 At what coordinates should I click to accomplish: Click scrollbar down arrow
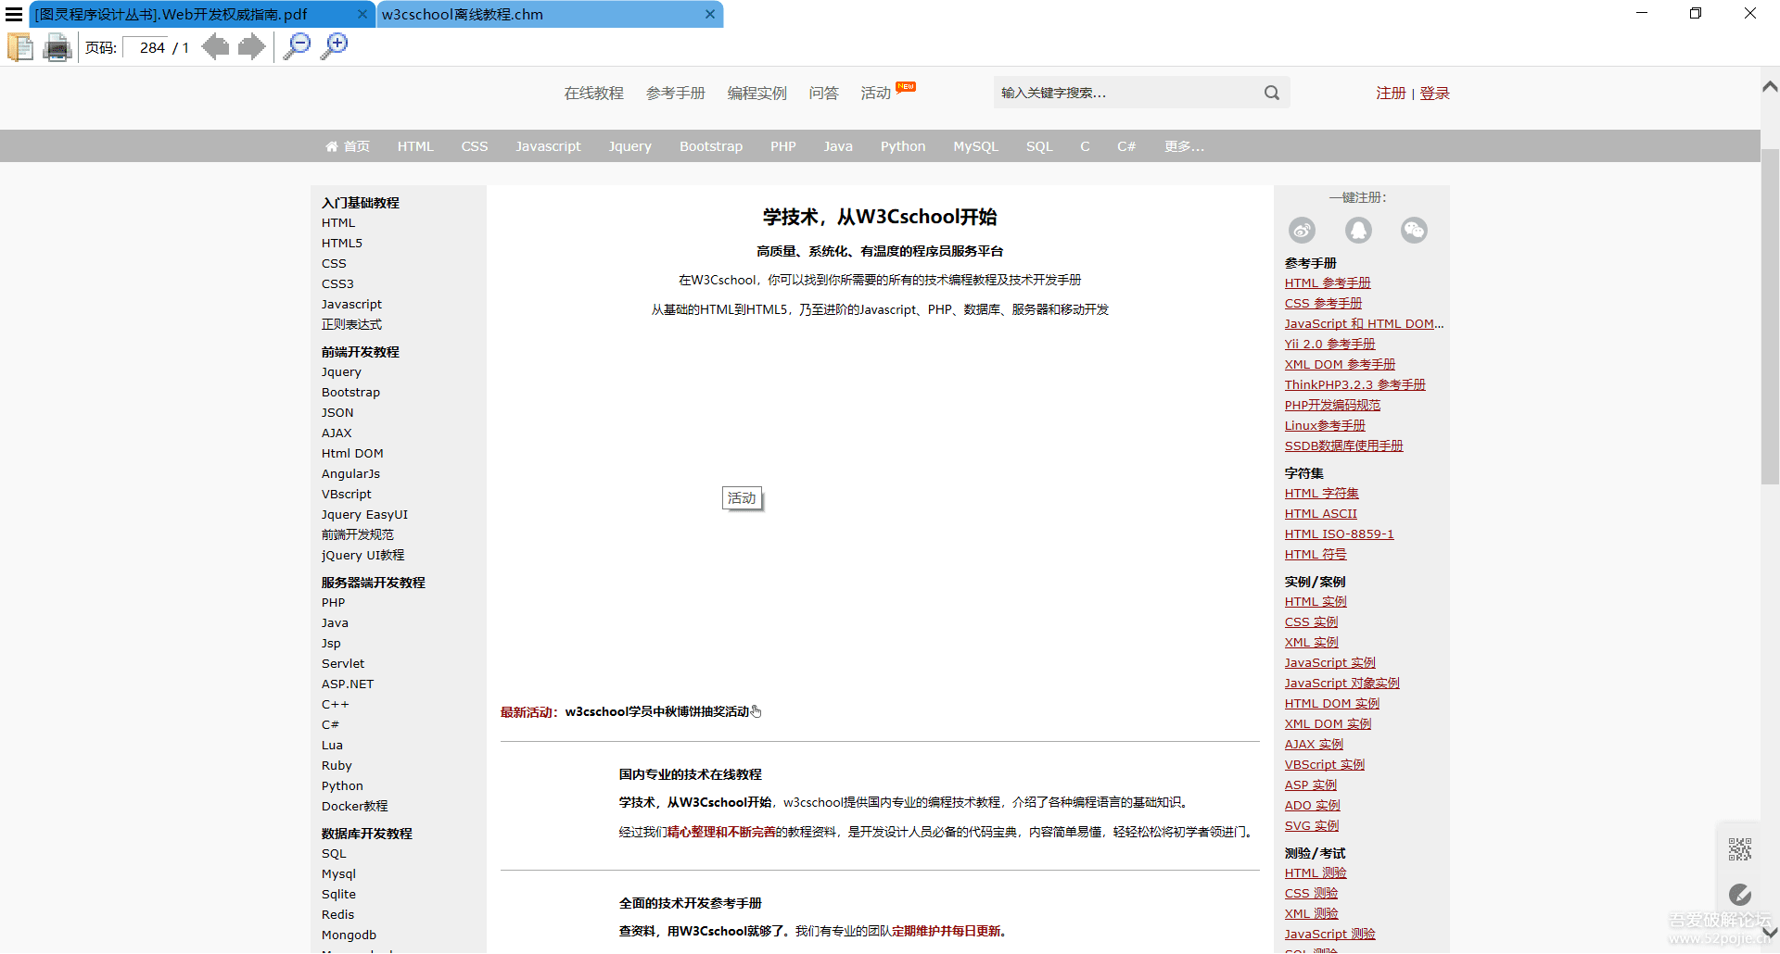click(x=1770, y=933)
